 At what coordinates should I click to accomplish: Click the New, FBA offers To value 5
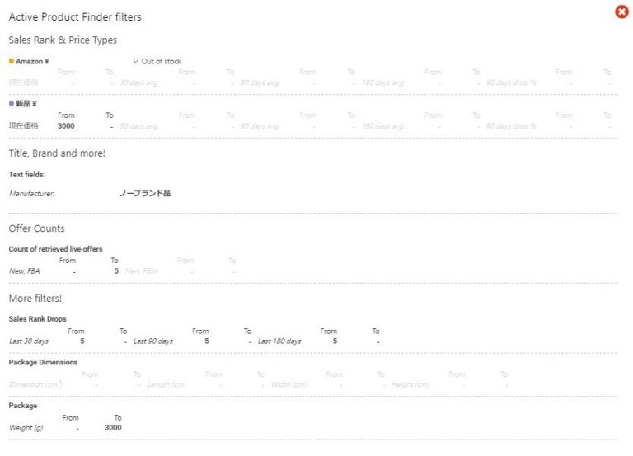click(116, 271)
